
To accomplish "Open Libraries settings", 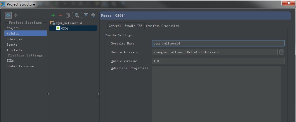I will (x=14, y=39).
